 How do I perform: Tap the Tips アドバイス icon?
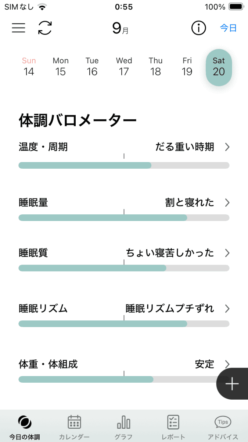click(222, 422)
